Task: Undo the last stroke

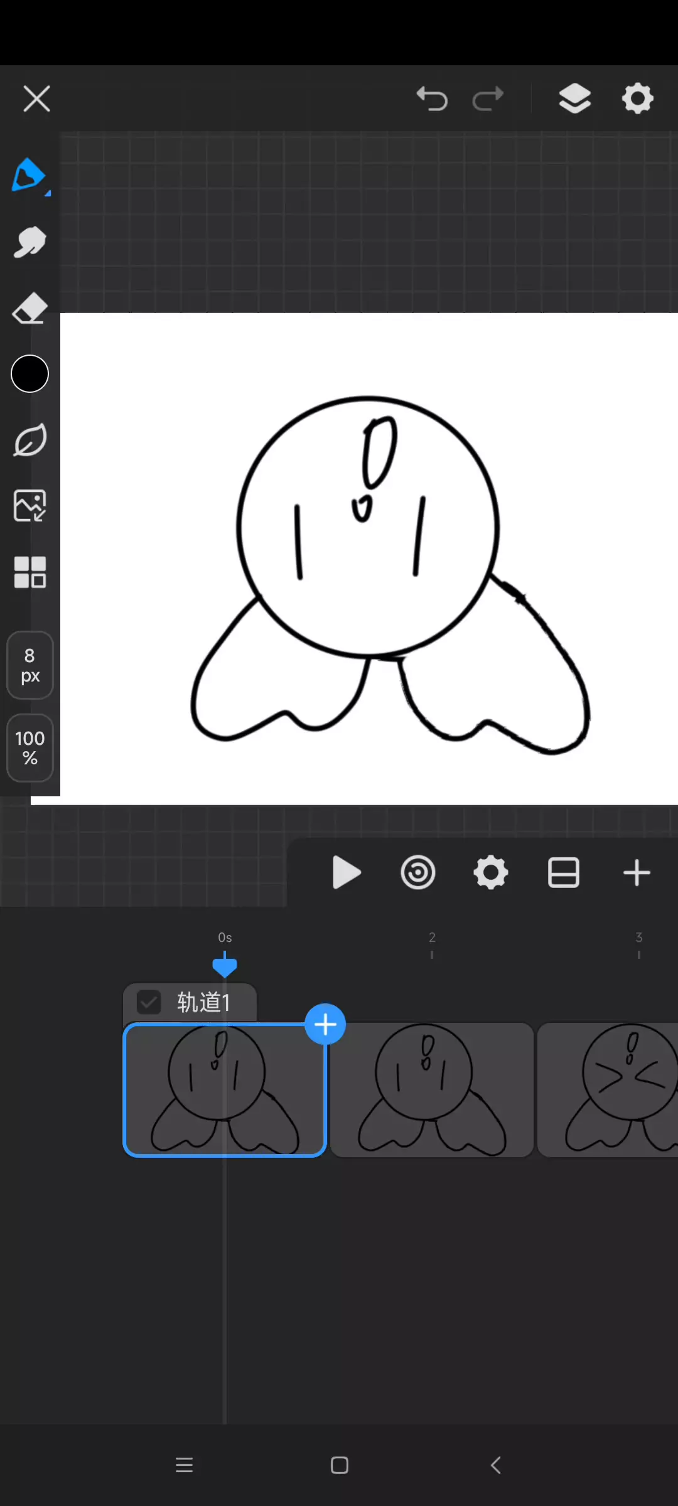Action: point(432,99)
